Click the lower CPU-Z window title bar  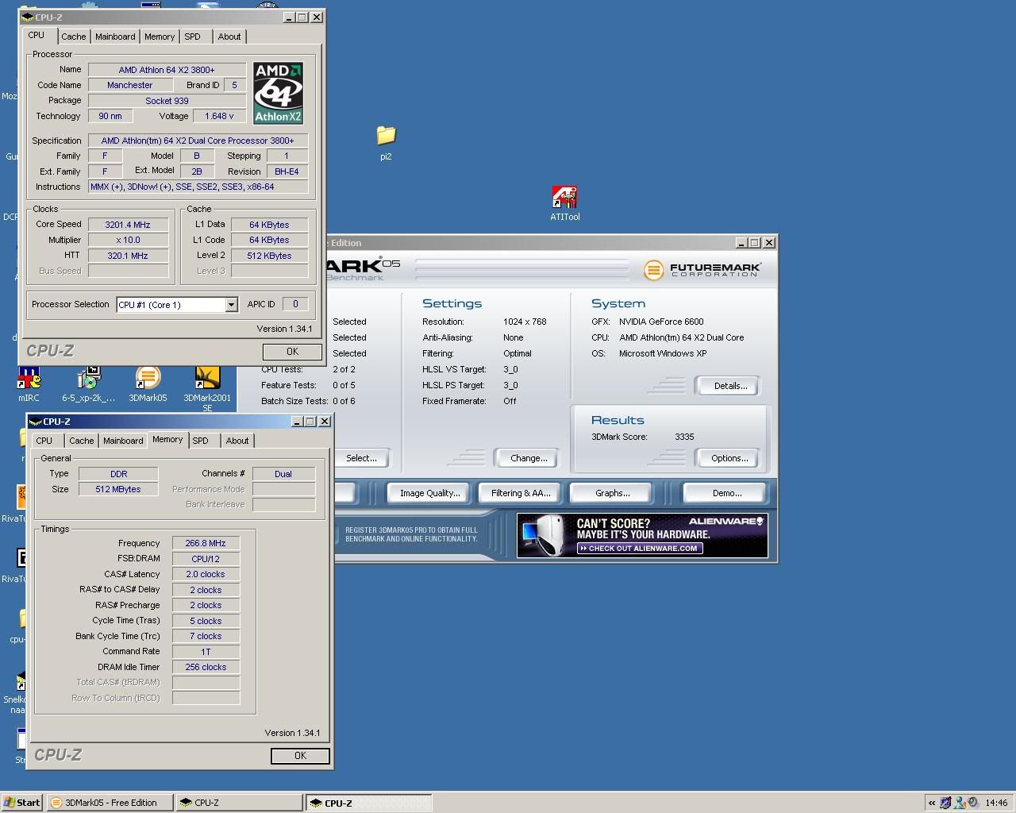[x=179, y=422]
